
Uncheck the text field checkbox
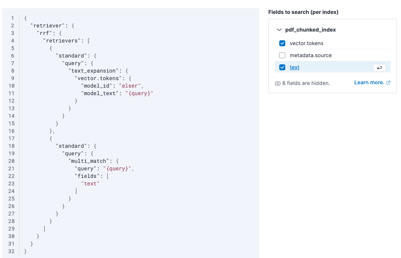click(x=282, y=67)
